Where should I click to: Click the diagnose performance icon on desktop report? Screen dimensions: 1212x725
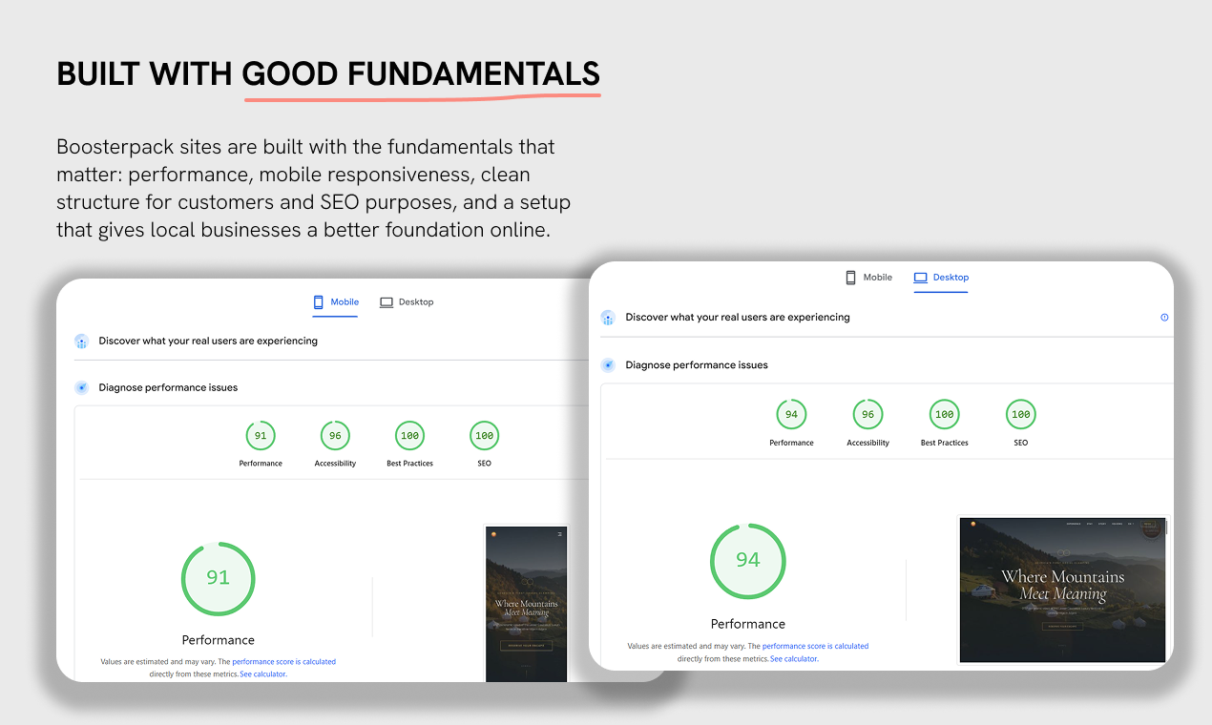point(608,364)
